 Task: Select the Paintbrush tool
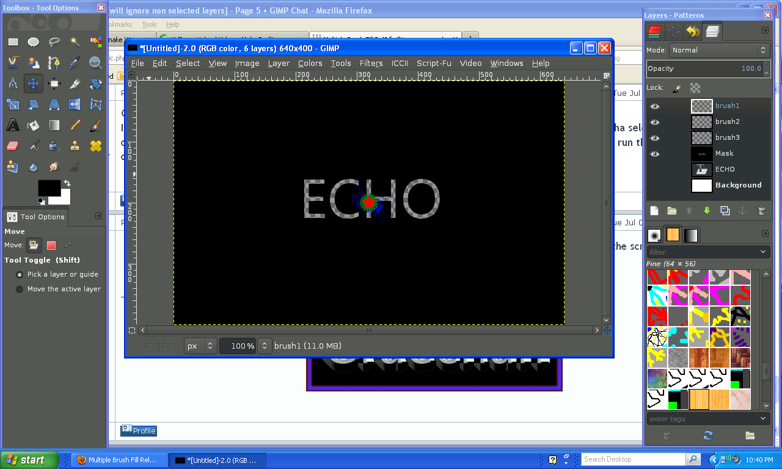point(96,125)
